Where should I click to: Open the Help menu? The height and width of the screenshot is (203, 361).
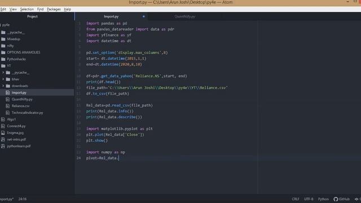coord(67,9)
